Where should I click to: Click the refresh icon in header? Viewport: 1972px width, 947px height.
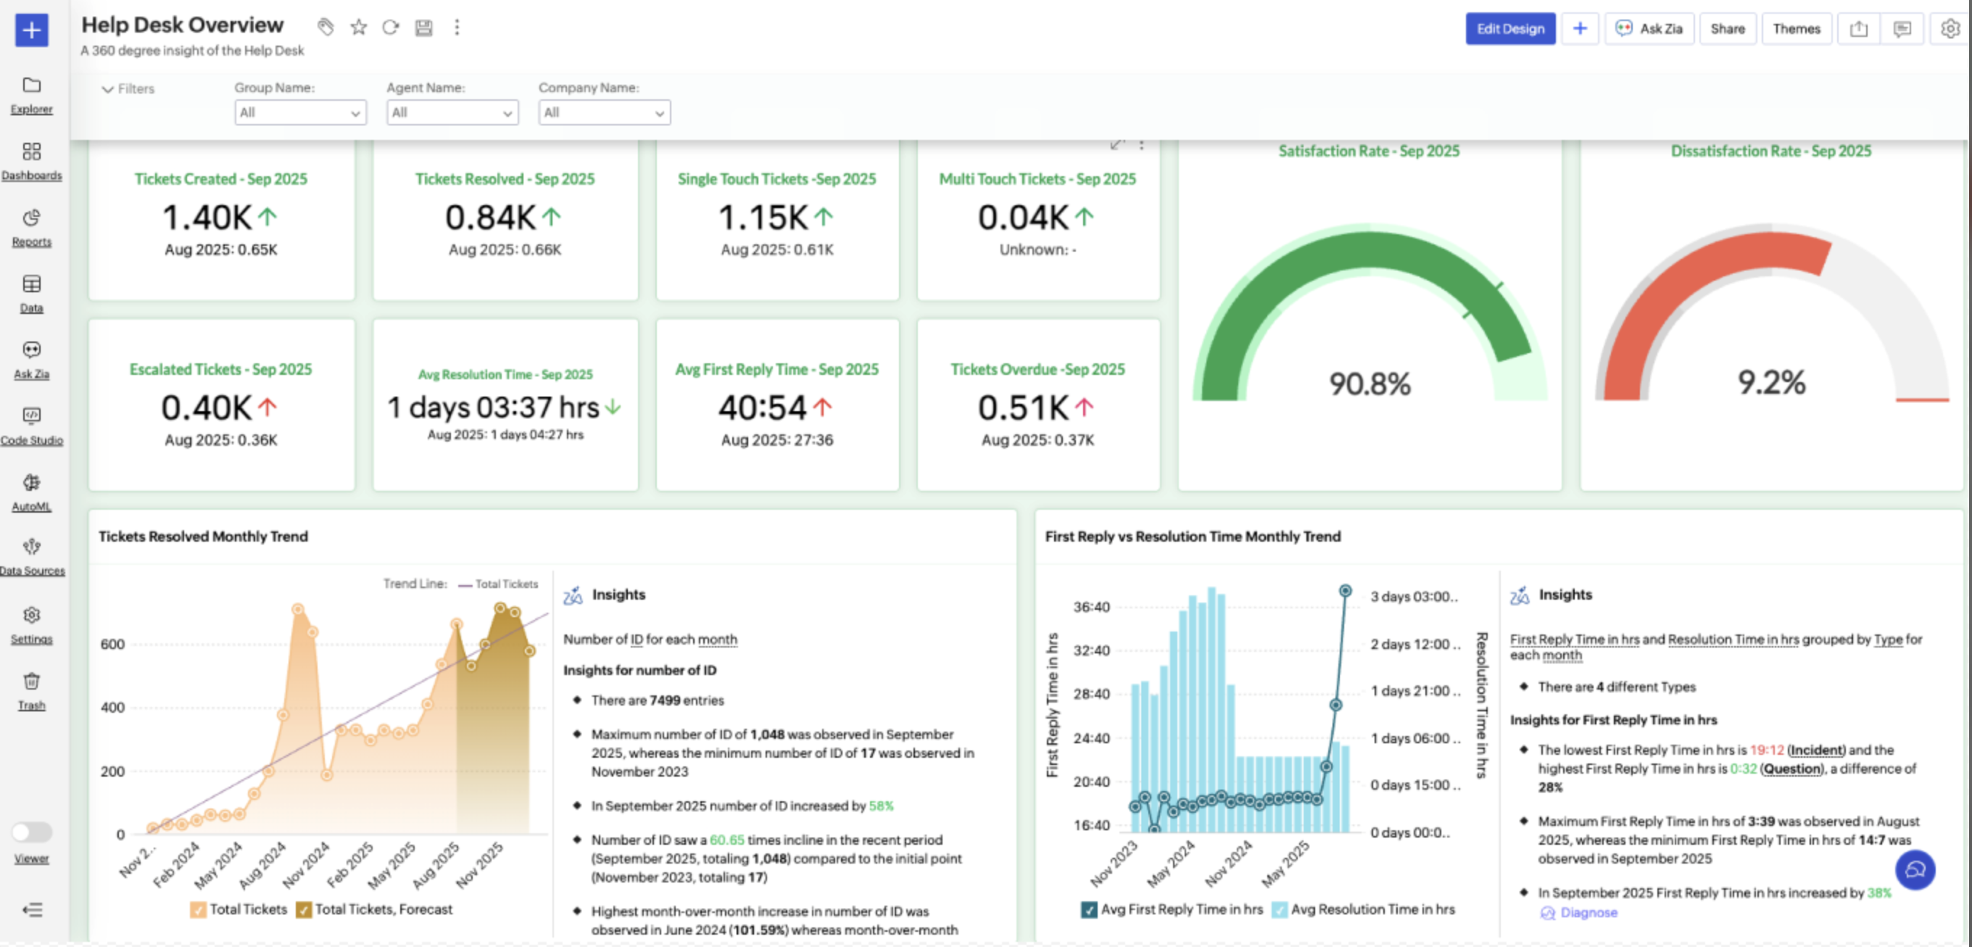click(x=391, y=28)
